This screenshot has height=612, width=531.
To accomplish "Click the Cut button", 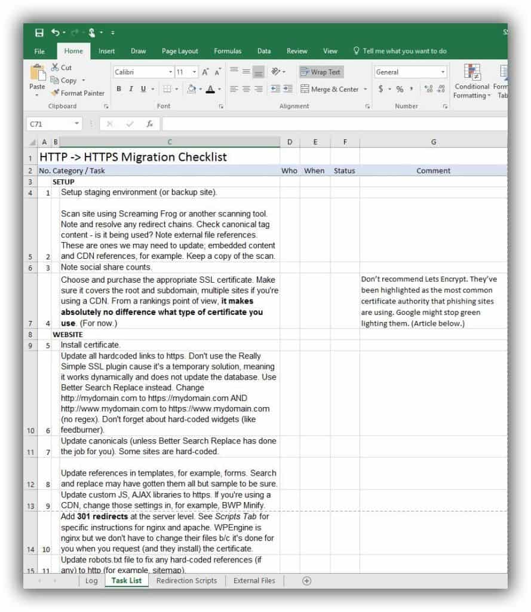I will (62, 68).
